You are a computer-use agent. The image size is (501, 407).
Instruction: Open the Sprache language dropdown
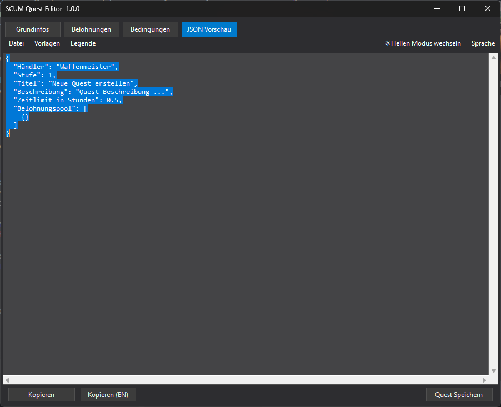coord(483,43)
